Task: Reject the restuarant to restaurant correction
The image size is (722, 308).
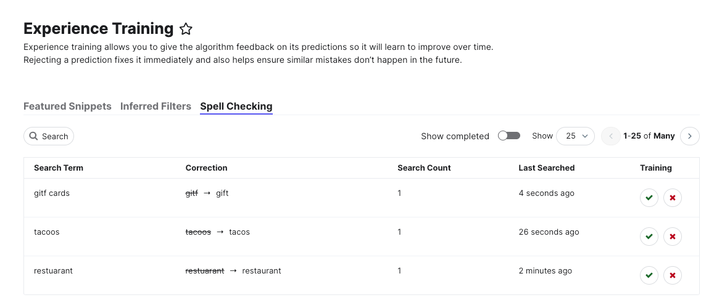Action: pos(672,275)
